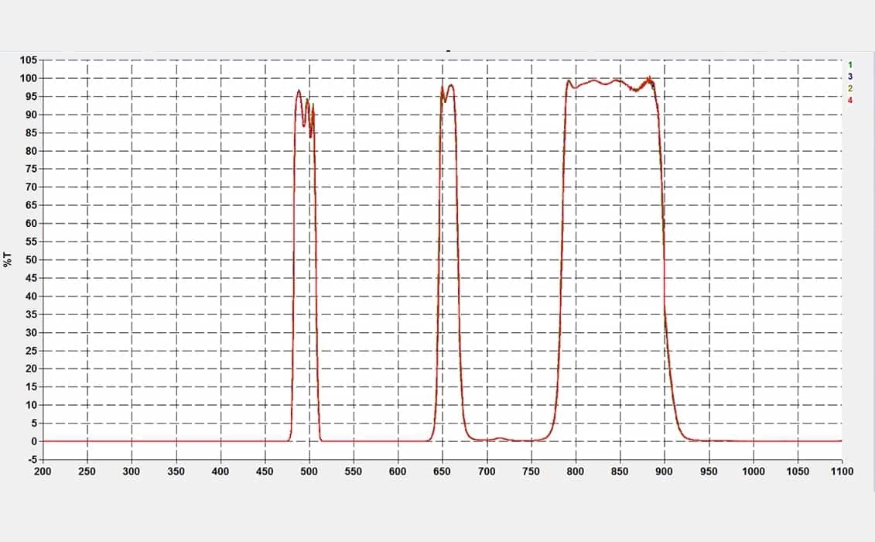Select the 105 y-axis tick label
The height and width of the screenshot is (542, 875).
click(28, 60)
